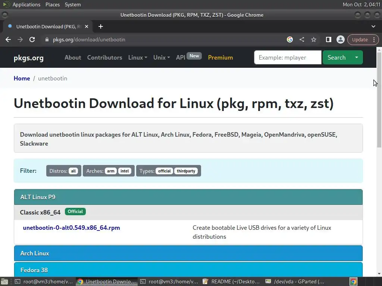The height and width of the screenshot is (286, 382).
Task: Switch to first root@vm3 terminal window
Action: click(x=44, y=282)
